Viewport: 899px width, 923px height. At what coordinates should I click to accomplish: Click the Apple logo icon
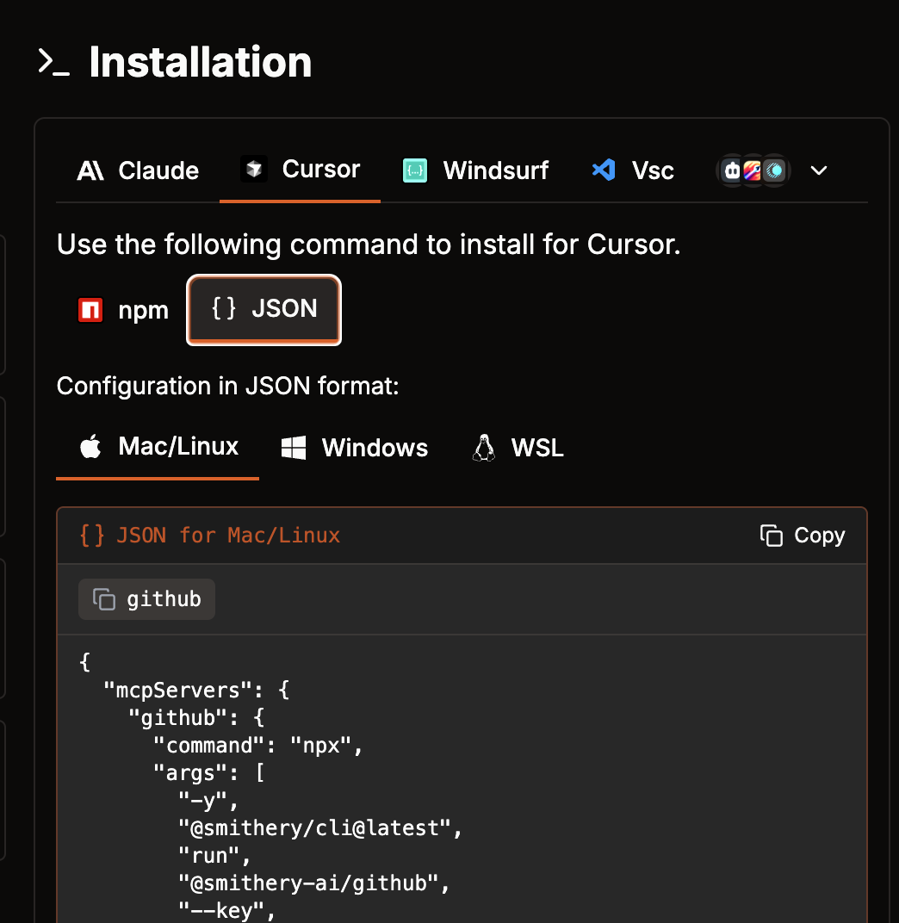[x=90, y=446]
